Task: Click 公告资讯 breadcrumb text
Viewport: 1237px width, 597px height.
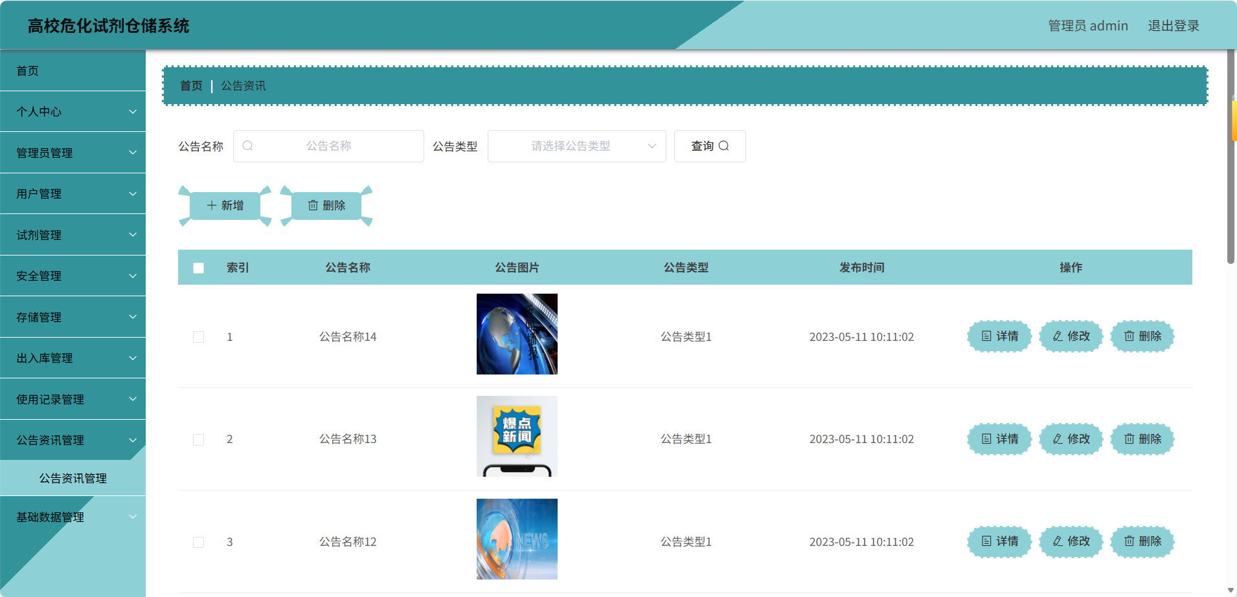Action: pos(244,86)
